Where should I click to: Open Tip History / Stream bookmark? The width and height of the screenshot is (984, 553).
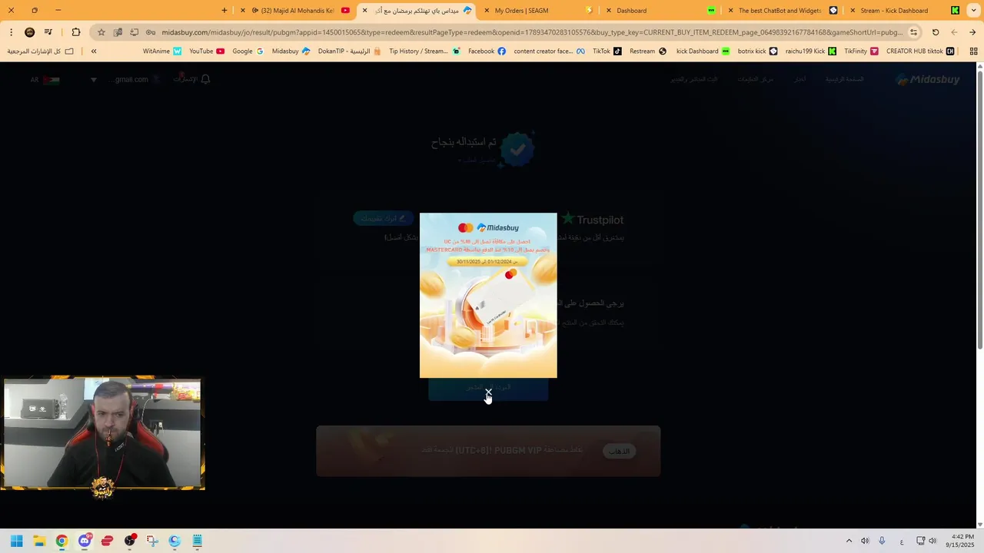(424, 51)
